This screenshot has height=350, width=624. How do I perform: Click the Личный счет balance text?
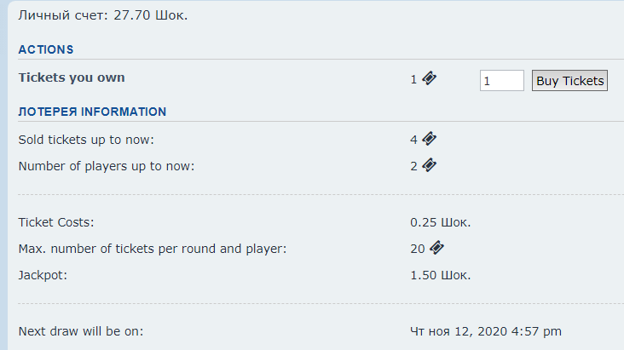(103, 16)
